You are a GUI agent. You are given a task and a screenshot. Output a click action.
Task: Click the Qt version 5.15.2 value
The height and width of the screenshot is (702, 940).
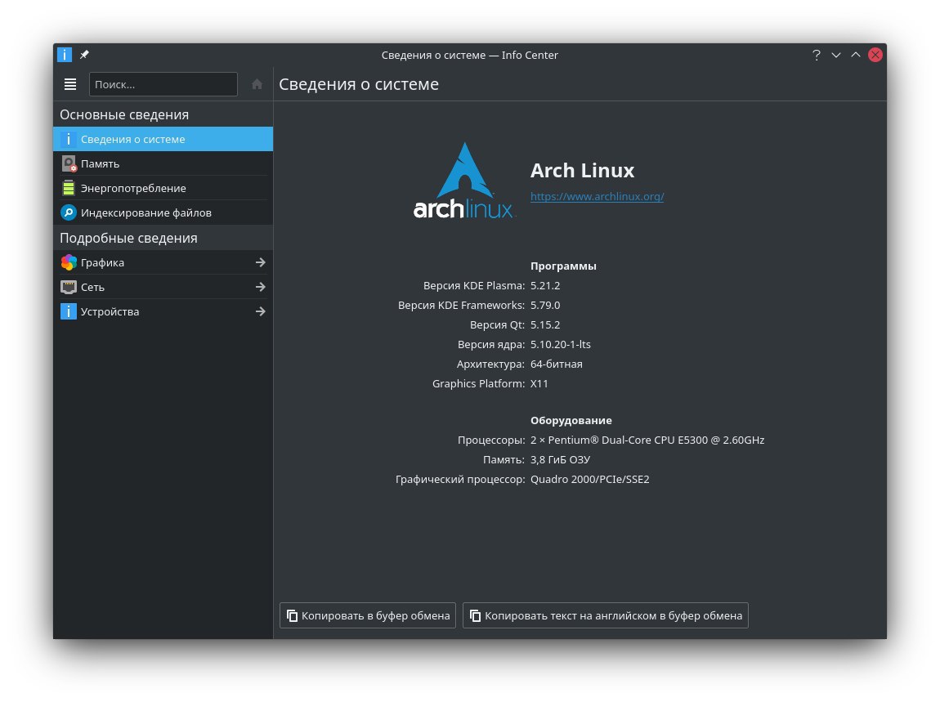click(x=545, y=325)
